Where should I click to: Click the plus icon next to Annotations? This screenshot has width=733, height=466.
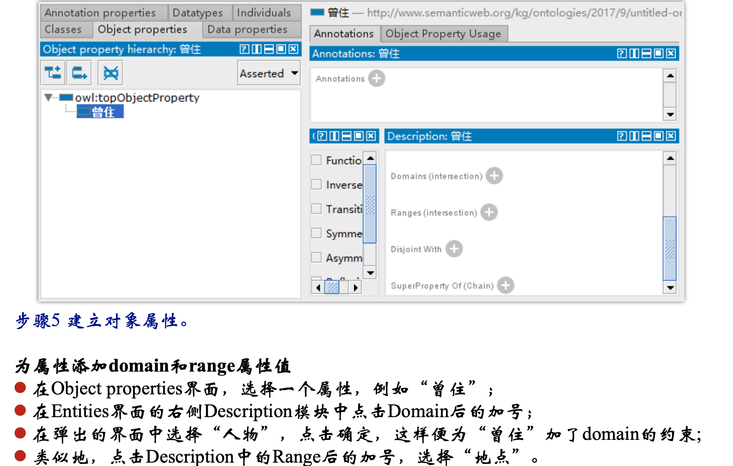377,78
